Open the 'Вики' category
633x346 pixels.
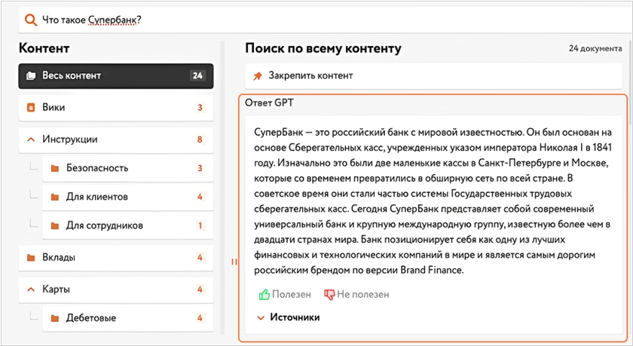pyautogui.click(x=116, y=107)
